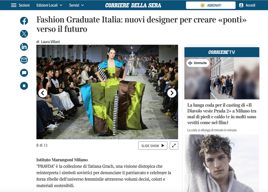Go to the next gallery photo
The width and height of the screenshot is (268, 192).
172,93
